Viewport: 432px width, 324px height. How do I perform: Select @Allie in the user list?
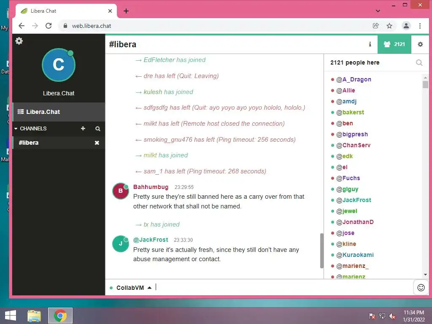[x=346, y=90]
